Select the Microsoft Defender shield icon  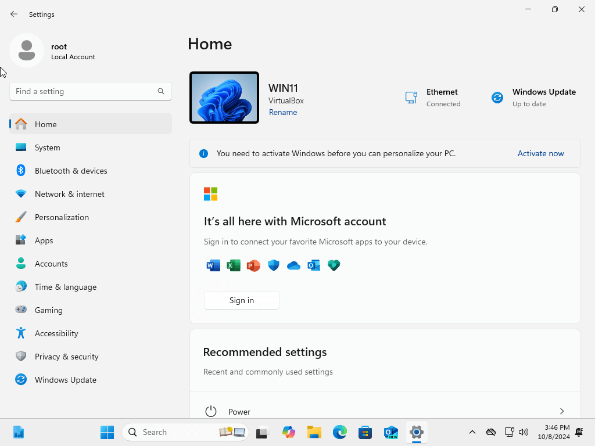point(274,265)
